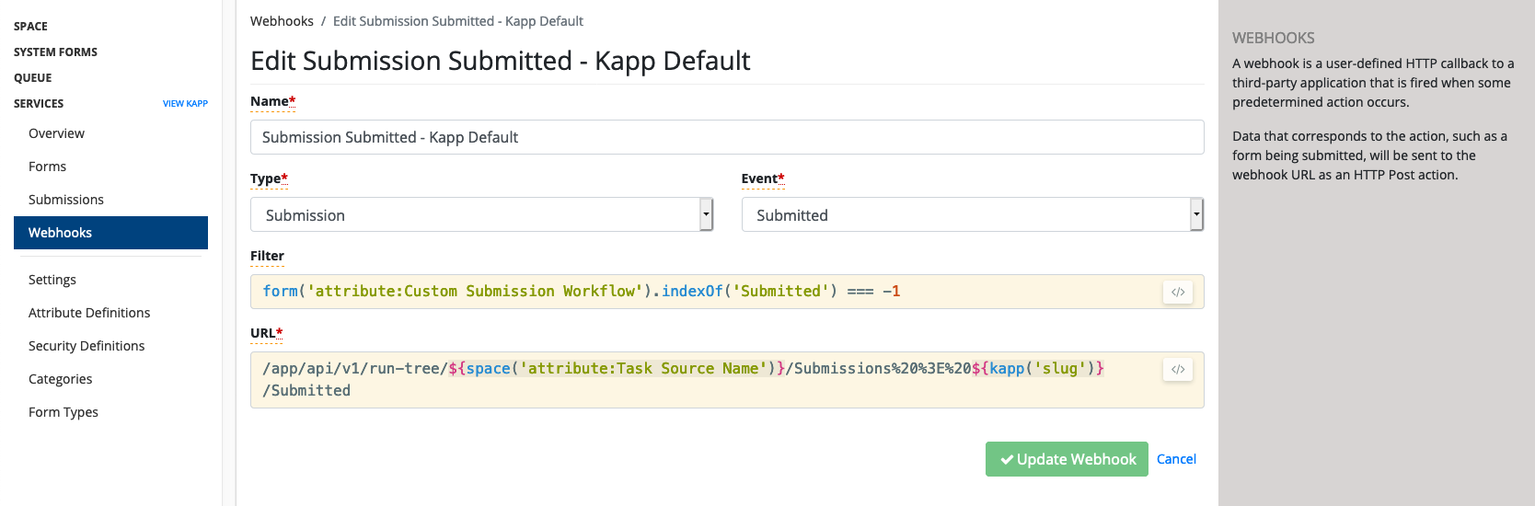The height and width of the screenshot is (506, 1535).
Task: Click the Webhooks breadcrumb link
Action: click(282, 21)
